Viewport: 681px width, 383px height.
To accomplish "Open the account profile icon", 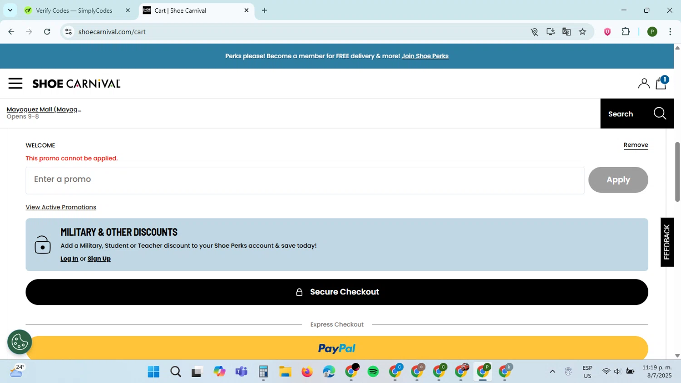I will [644, 84].
